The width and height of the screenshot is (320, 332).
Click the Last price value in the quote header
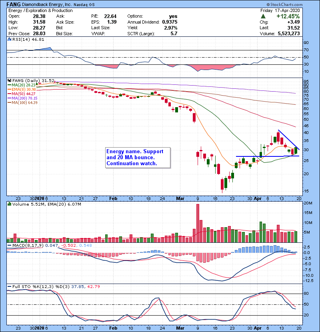coord(294,28)
